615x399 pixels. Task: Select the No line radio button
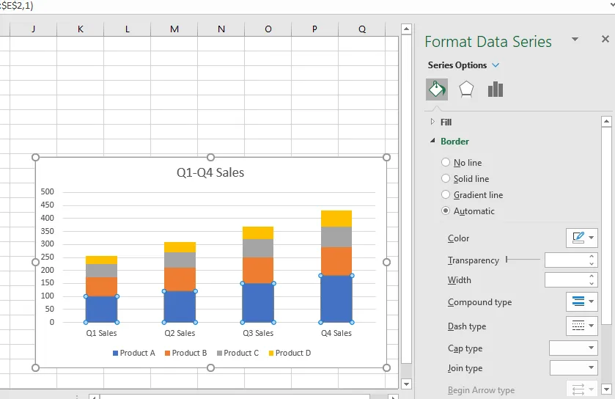point(446,163)
